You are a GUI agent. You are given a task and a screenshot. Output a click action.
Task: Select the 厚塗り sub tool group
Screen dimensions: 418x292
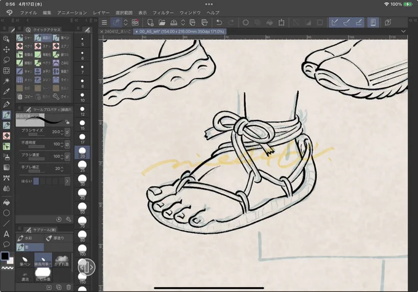(x=58, y=238)
